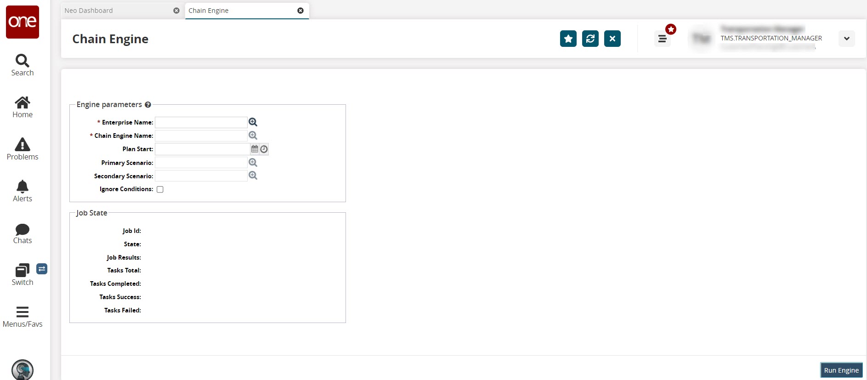Open Chats from the sidebar
The height and width of the screenshot is (380, 867).
point(23,233)
